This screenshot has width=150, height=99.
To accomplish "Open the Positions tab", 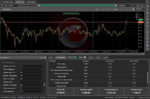I will coord(72,57).
